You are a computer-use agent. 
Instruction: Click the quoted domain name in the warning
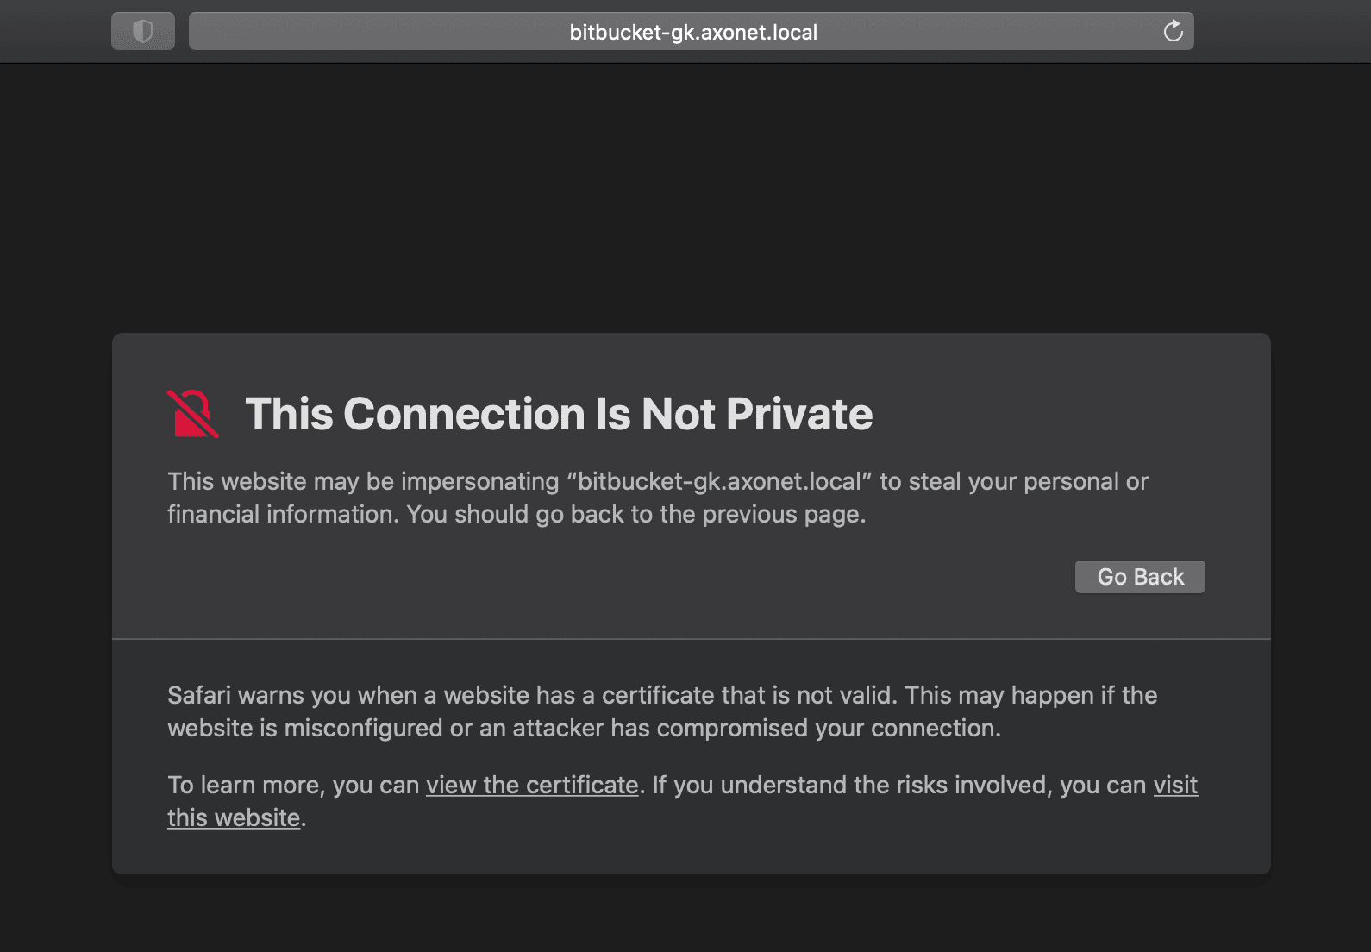click(720, 481)
